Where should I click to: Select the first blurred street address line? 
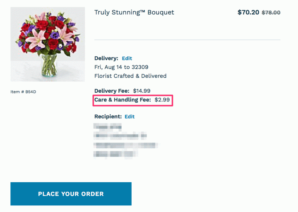(x=120, y=135)
